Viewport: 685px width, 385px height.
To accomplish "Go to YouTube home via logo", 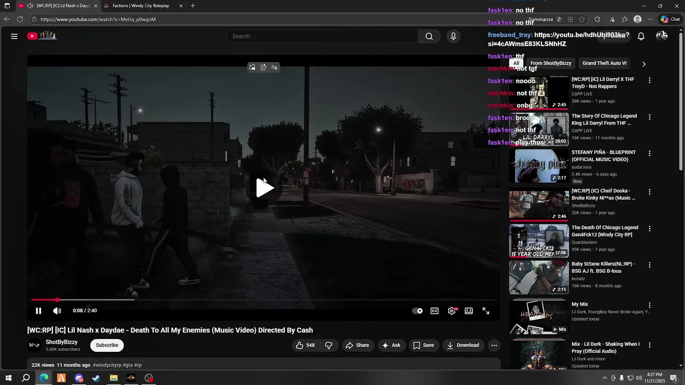I will (x=42, y=36).
